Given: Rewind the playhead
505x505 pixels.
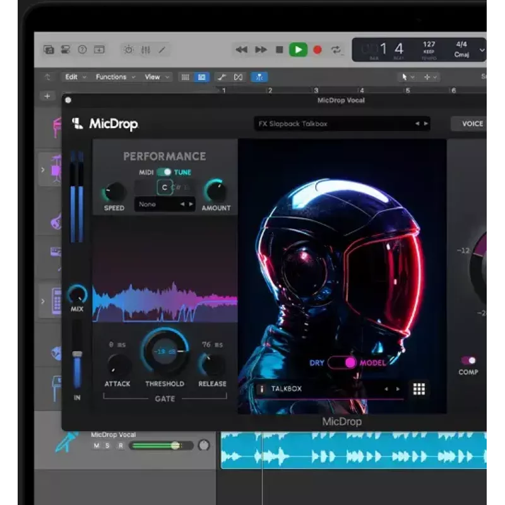Looking at the screenshot, I should pyautogui.click(x=241, y=50).
